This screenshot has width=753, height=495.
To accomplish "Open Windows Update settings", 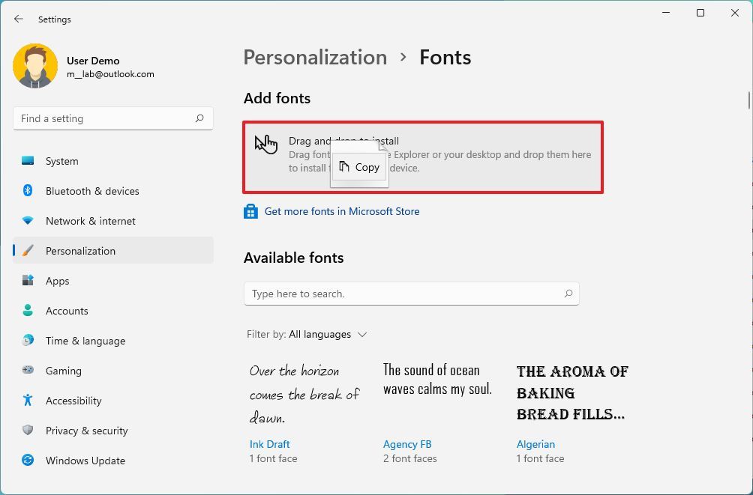I will (x=85, y=461).
